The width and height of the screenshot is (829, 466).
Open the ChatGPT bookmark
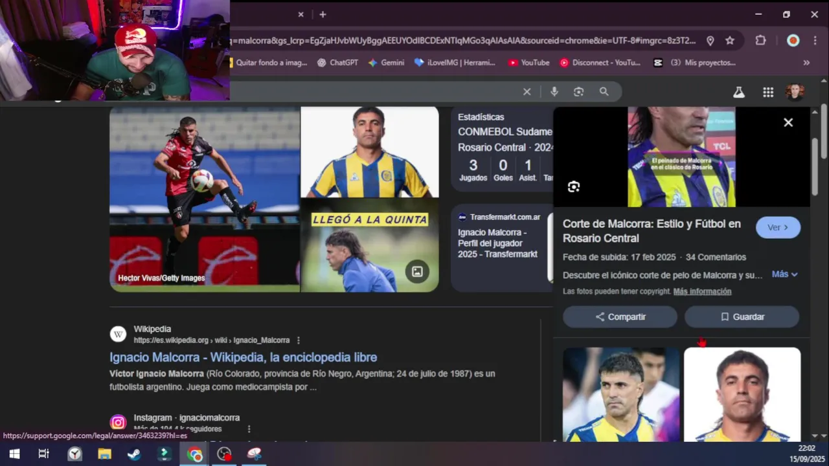pyautogui.click(x=337, y=63)
